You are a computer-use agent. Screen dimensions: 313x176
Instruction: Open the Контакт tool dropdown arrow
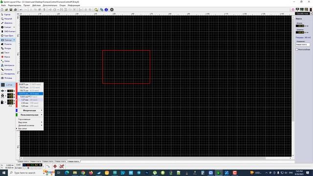(x=14, y=27)
